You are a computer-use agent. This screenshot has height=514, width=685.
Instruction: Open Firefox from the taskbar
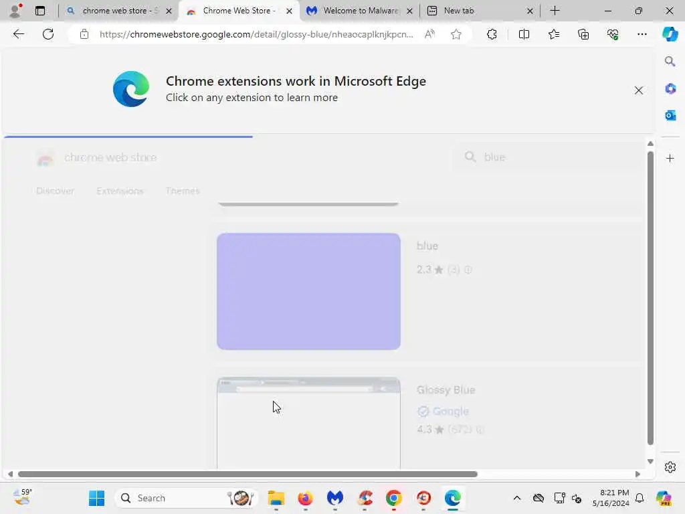tap(305, 498)
